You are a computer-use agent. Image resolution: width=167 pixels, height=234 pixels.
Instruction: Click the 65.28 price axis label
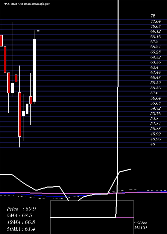(156, 52)
